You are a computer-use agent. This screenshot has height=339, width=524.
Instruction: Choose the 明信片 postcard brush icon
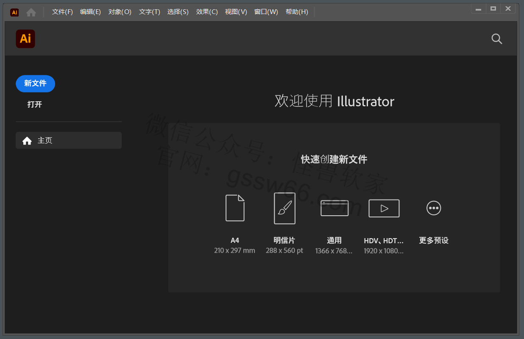[x=284, y=208]
